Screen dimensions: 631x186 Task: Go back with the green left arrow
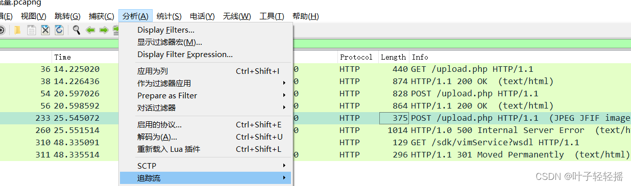coord(90,30)
